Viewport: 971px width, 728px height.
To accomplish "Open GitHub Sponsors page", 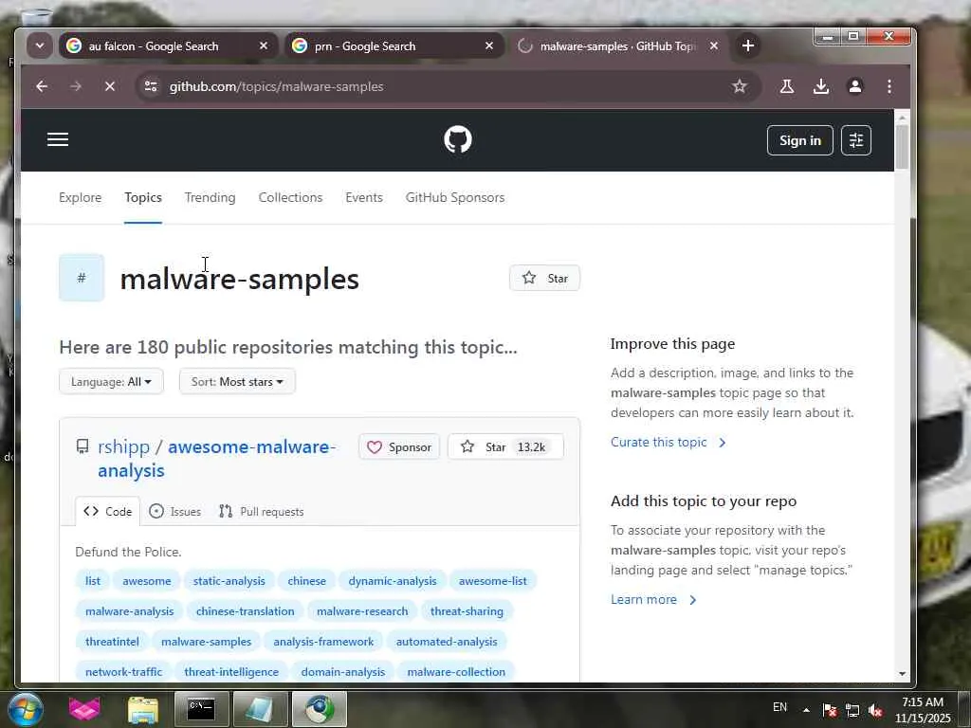I will [455, 197].
